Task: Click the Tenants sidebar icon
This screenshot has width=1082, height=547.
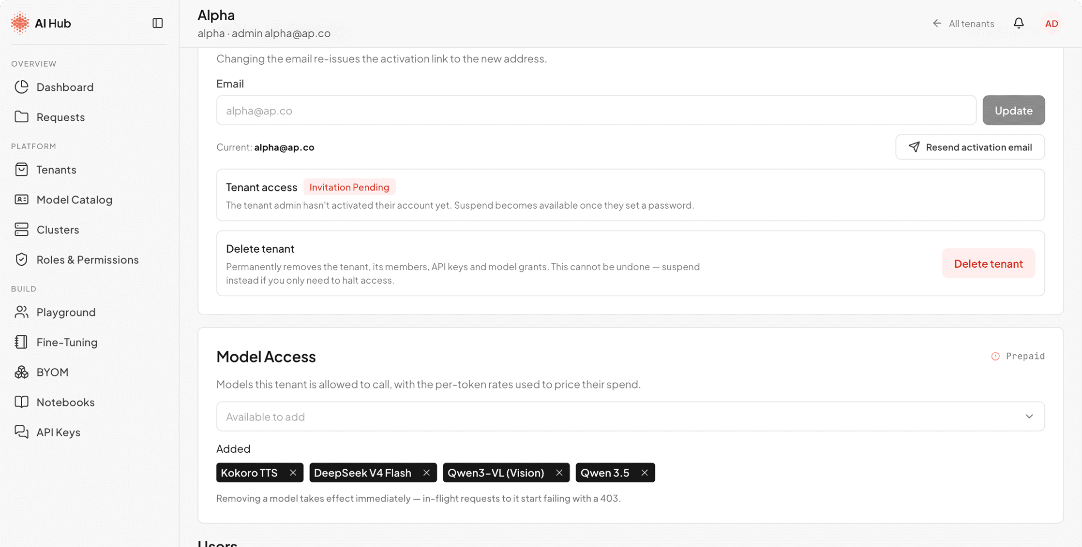Action: click(x=21, y=170)
